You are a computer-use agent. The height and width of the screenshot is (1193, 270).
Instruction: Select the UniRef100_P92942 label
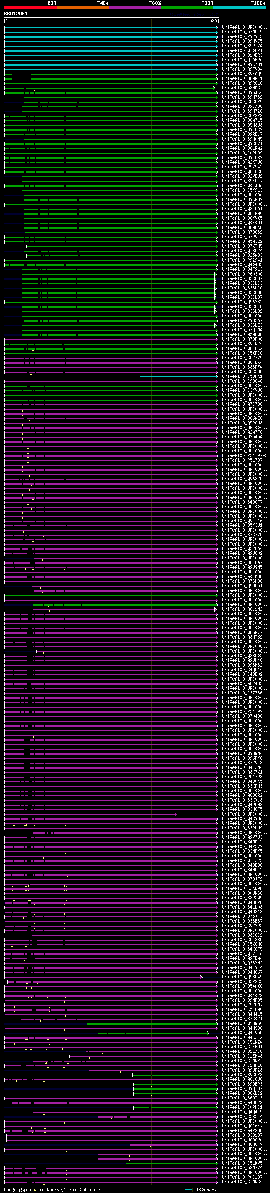[x=242, y=167]
